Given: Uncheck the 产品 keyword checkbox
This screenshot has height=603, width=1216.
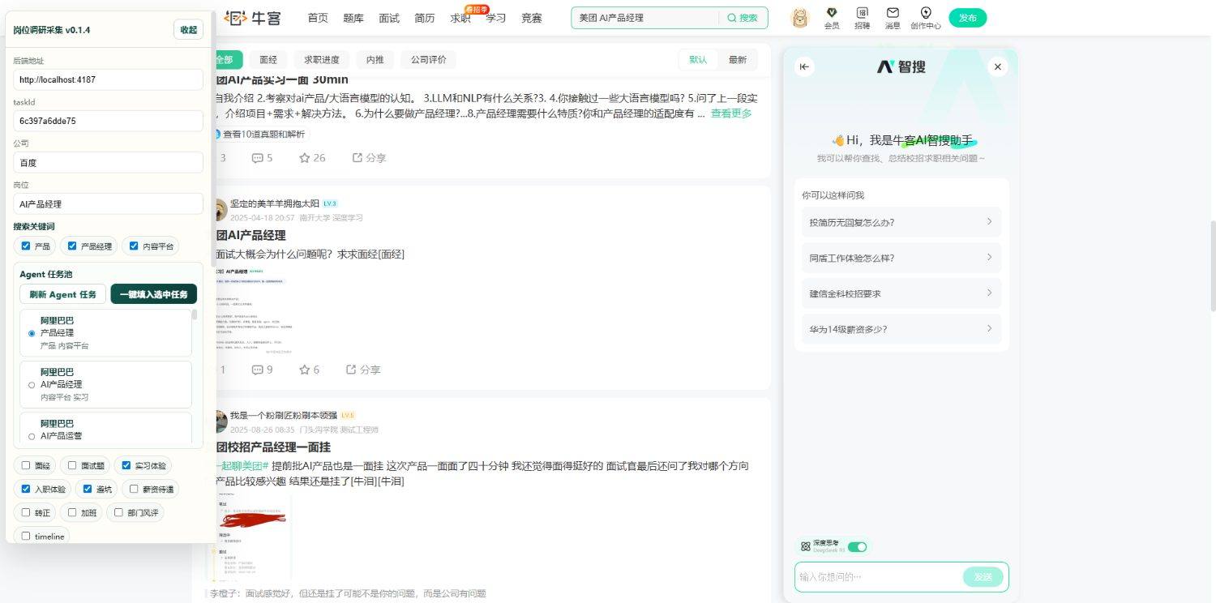Looking at the screenshot, I should tap(26, 246).
